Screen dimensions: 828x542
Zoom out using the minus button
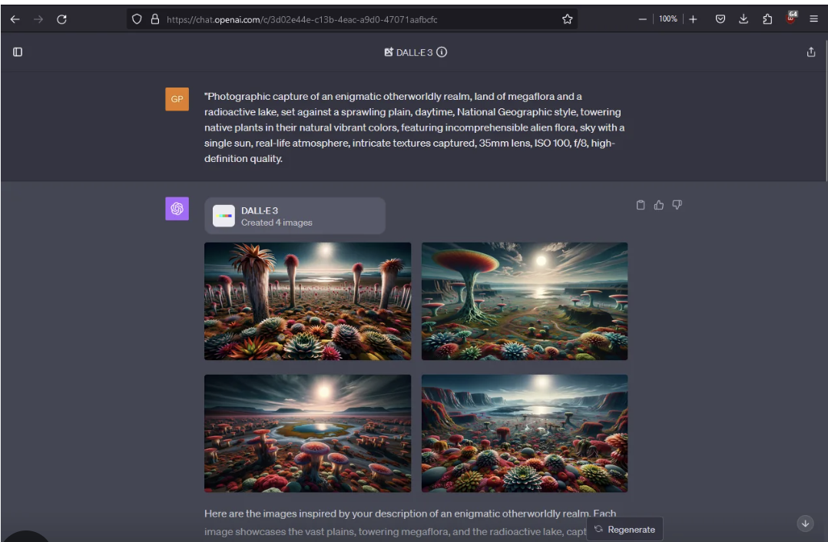642,19
